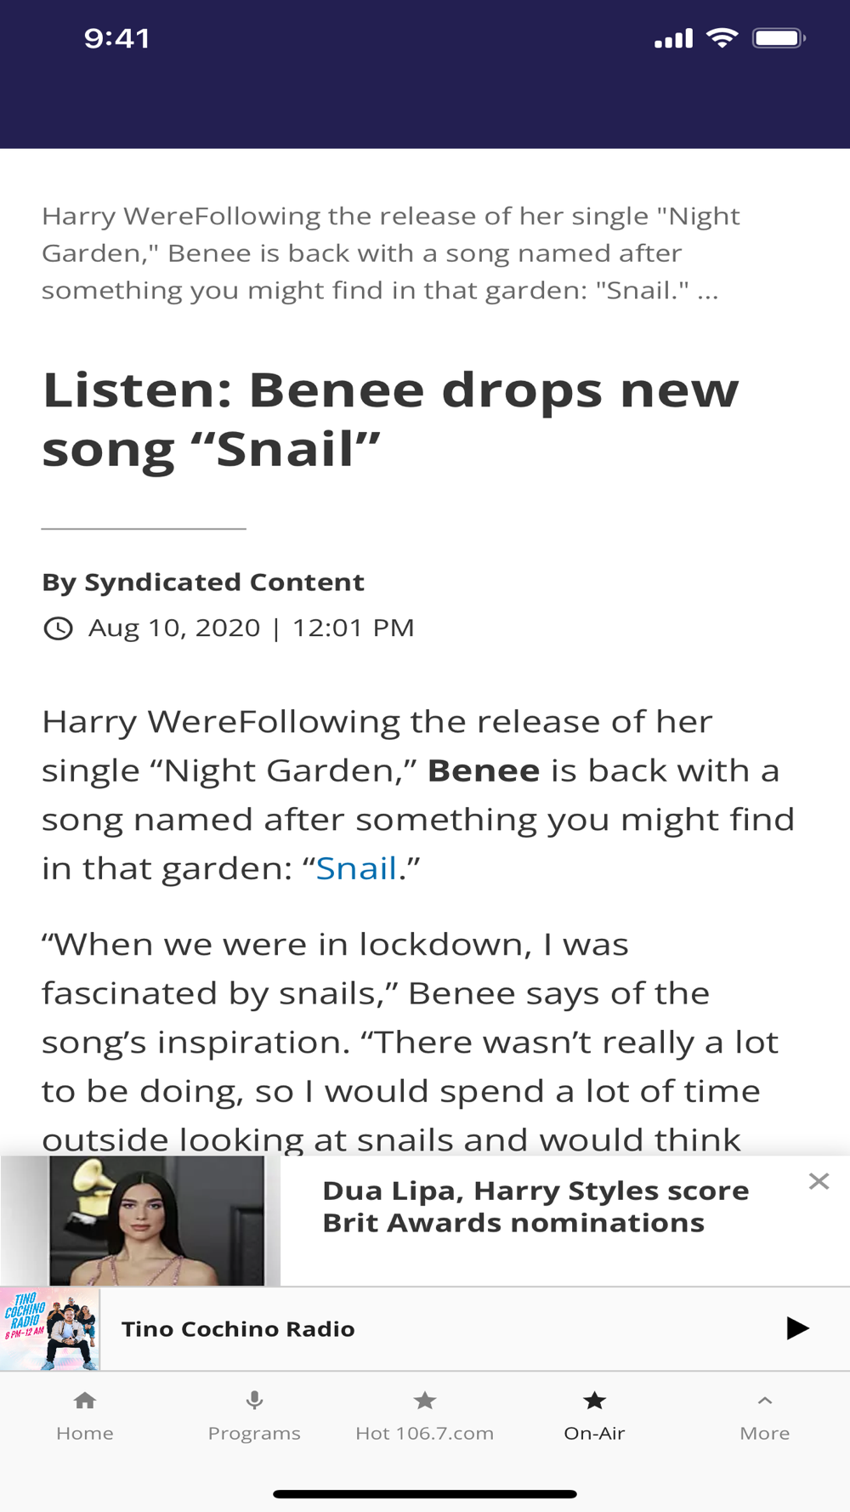Dismiss the Dua Lipa article banner

819,1181
